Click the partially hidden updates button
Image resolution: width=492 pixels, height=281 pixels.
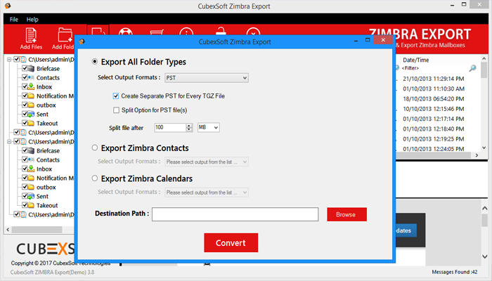pyautogui.click(x=406, y=230)
